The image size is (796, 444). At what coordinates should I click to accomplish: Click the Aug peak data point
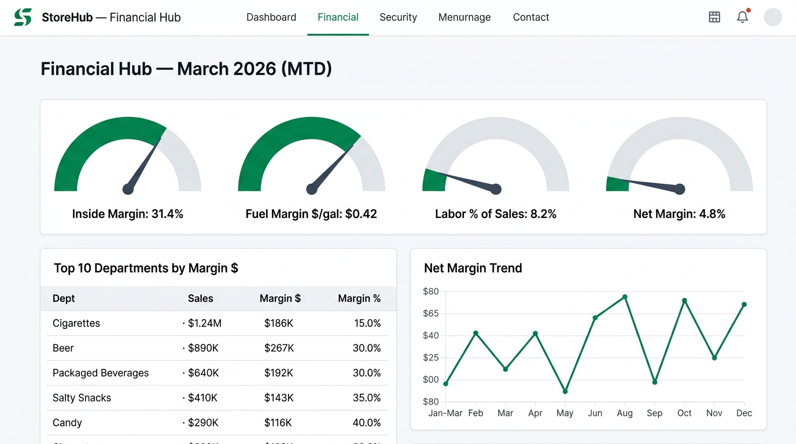point(625,297)
